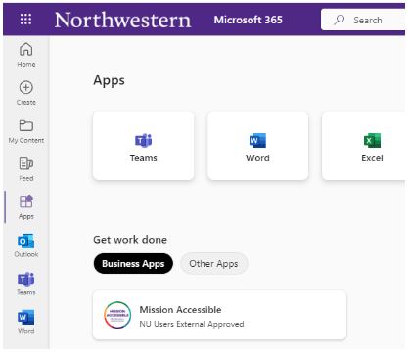Click the 'NU Users External Approved' text
Image resolution: width=410 pixels, height=356 pixels.
point(192,324)
